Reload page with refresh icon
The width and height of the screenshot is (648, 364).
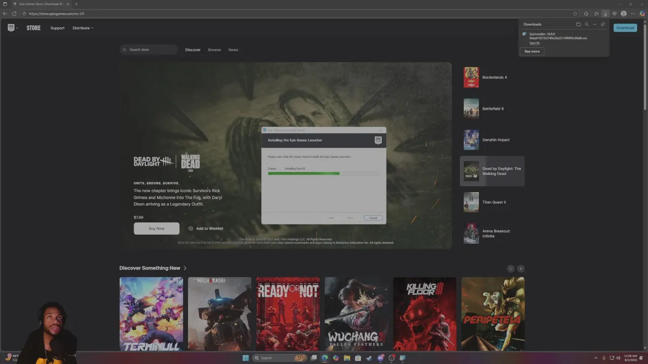[14, 14]
